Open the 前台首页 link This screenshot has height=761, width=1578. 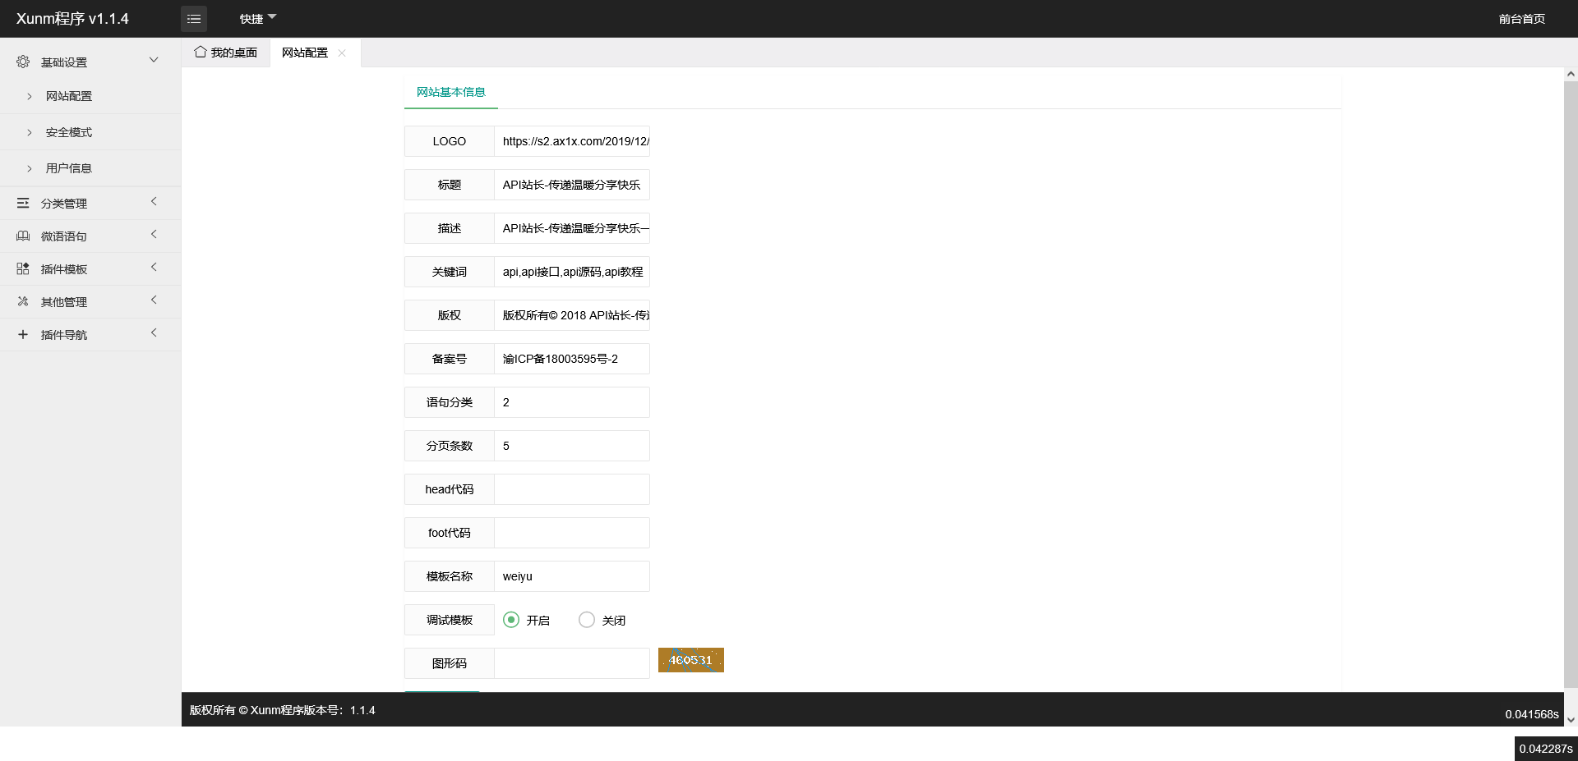click(1521, 19)
